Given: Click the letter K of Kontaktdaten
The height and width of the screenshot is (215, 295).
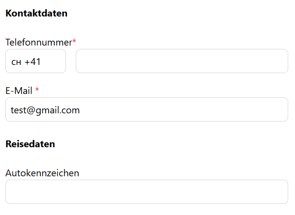Looking at the screenshot, I should 8,13.
